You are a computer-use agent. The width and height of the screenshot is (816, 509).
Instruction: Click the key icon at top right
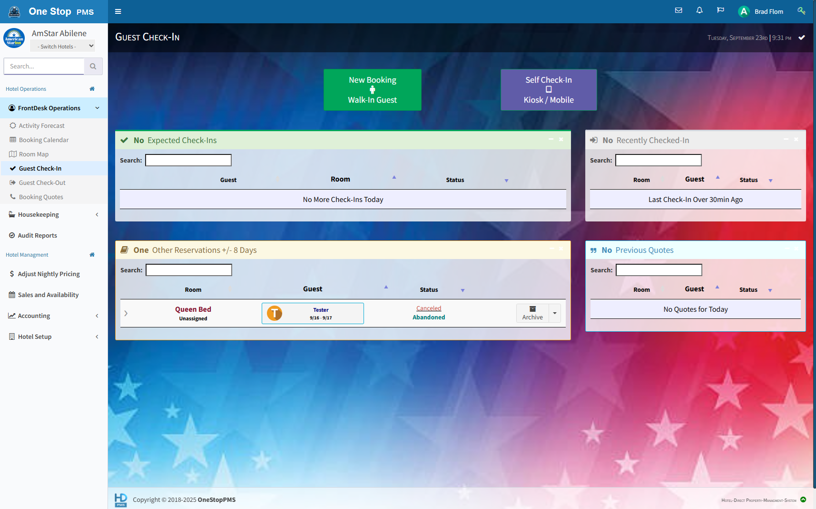click(x=801, y=11)
